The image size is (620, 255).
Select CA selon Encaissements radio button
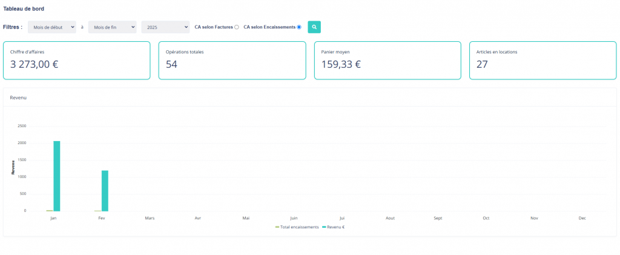click(x=299, y=27)
